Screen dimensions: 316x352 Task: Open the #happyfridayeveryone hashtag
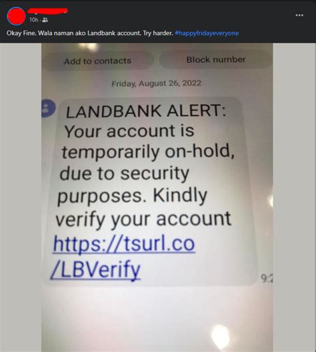pyautogui.click(x=207, y=33)
